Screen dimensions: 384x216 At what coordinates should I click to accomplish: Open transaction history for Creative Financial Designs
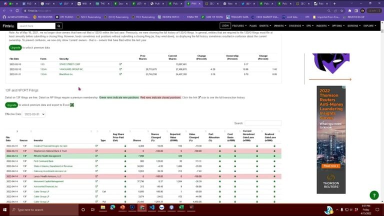[96, 146]
